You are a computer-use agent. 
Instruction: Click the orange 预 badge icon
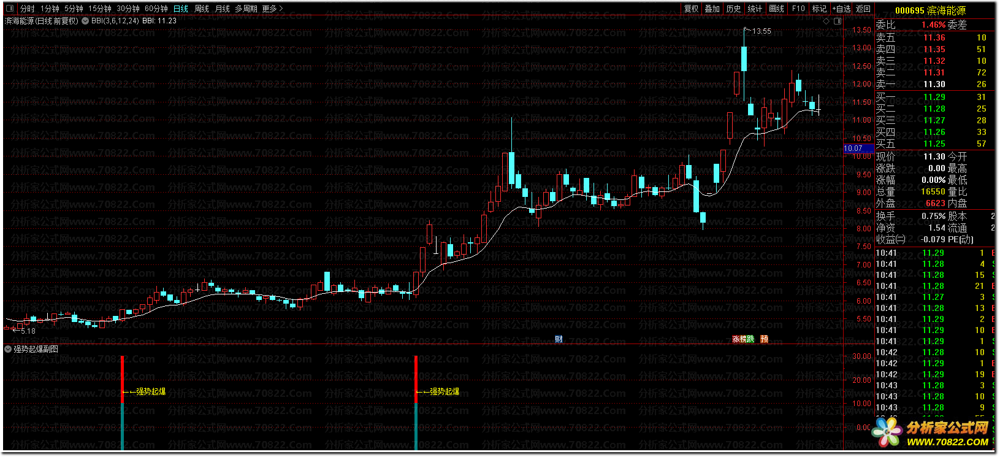(764, 339)
